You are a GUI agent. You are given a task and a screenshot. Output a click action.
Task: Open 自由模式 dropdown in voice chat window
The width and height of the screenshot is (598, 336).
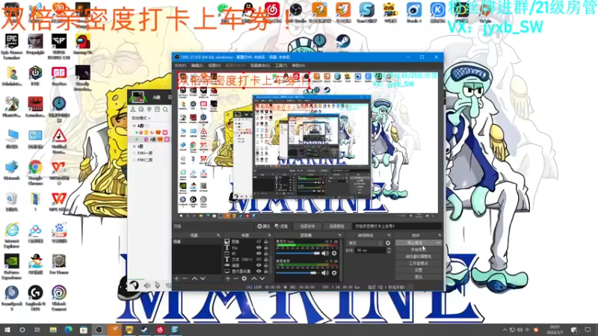(141, 118)
